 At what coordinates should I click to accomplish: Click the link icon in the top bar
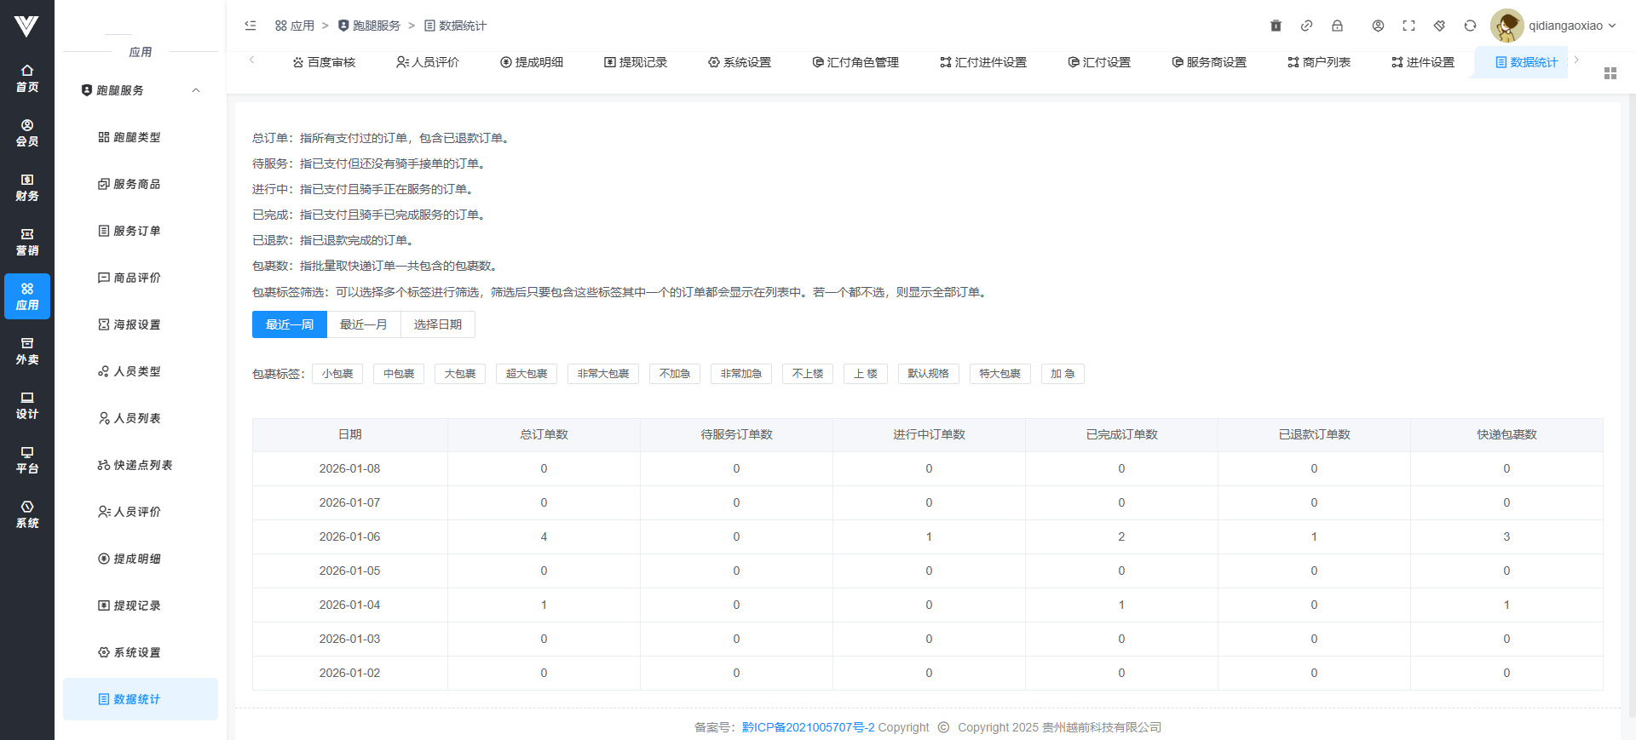tap(1306, 26)
